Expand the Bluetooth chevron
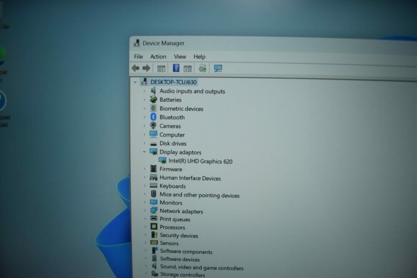417x278 pixels. coord(144,117)
